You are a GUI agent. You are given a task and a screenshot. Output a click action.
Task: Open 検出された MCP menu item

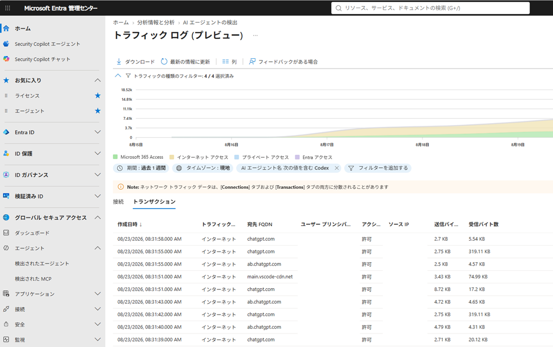click(x=33, y=278)
